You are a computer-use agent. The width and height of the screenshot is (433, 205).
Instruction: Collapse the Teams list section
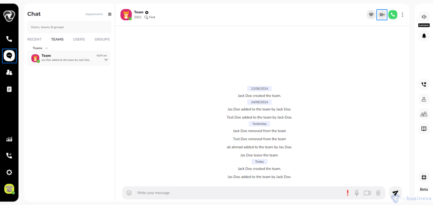(x=47, y=48)
